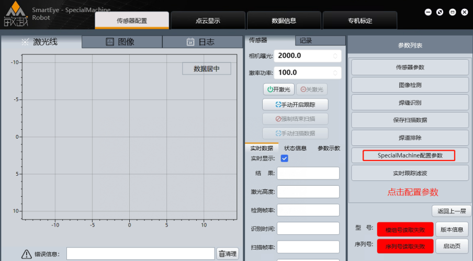Screen dimensions: 473x261
Task: Adjust the 相机曝光 spinner arrows
Action: [x=335, y=55]
